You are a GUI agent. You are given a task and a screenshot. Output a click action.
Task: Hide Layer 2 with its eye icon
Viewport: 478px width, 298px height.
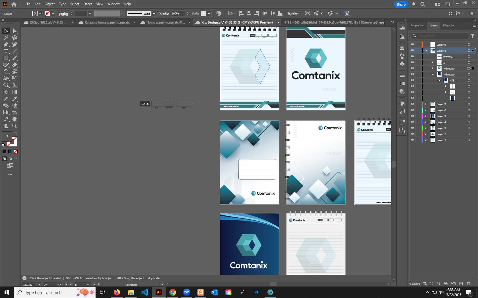412,134
